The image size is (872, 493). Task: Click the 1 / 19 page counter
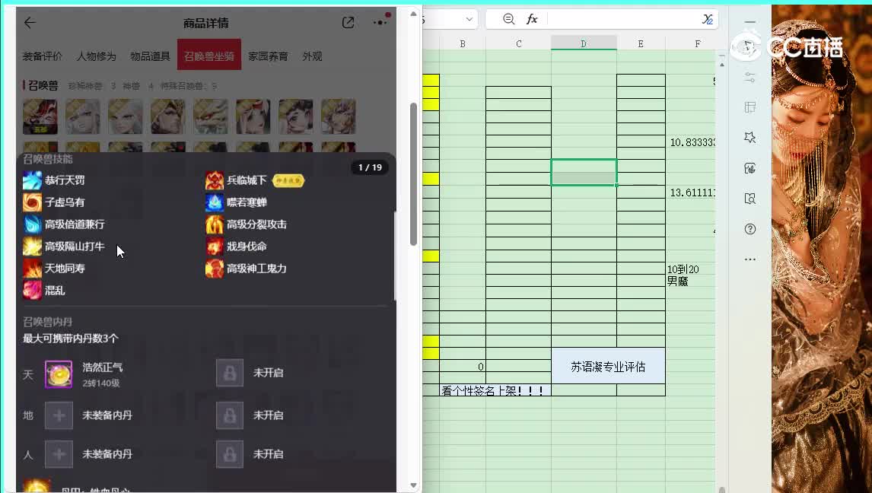click(370, 167)
